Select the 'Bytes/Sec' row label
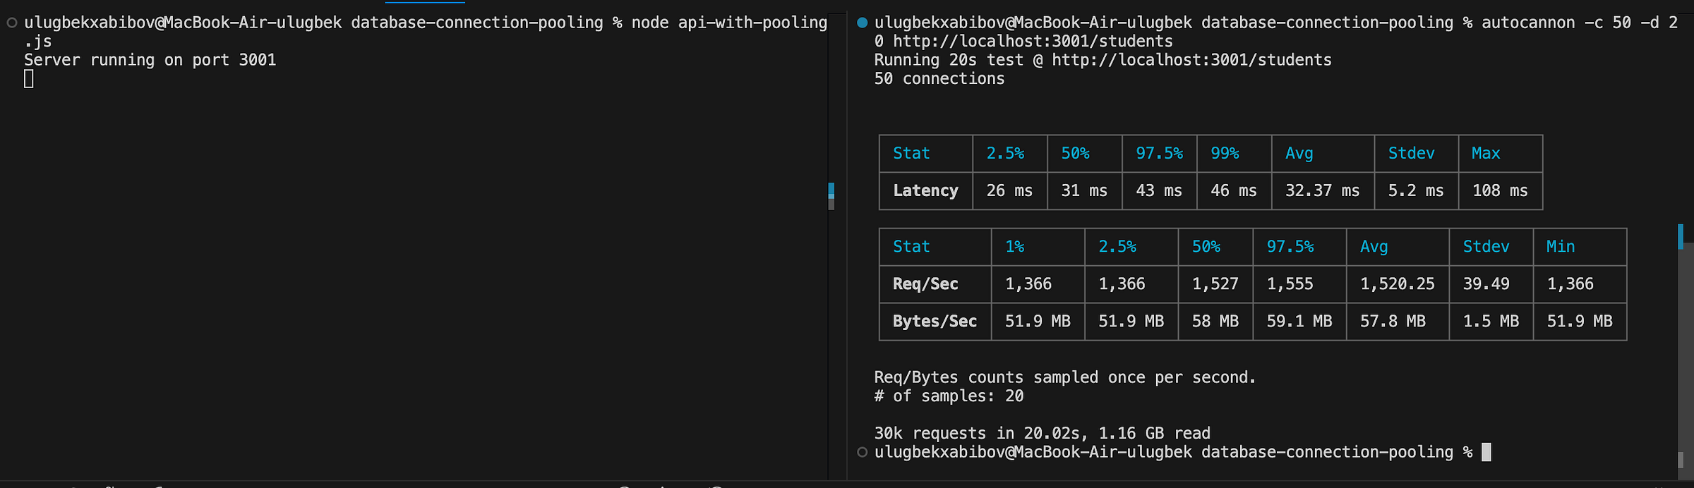Screen dimensions: 1694x488 tap(935, 322)
